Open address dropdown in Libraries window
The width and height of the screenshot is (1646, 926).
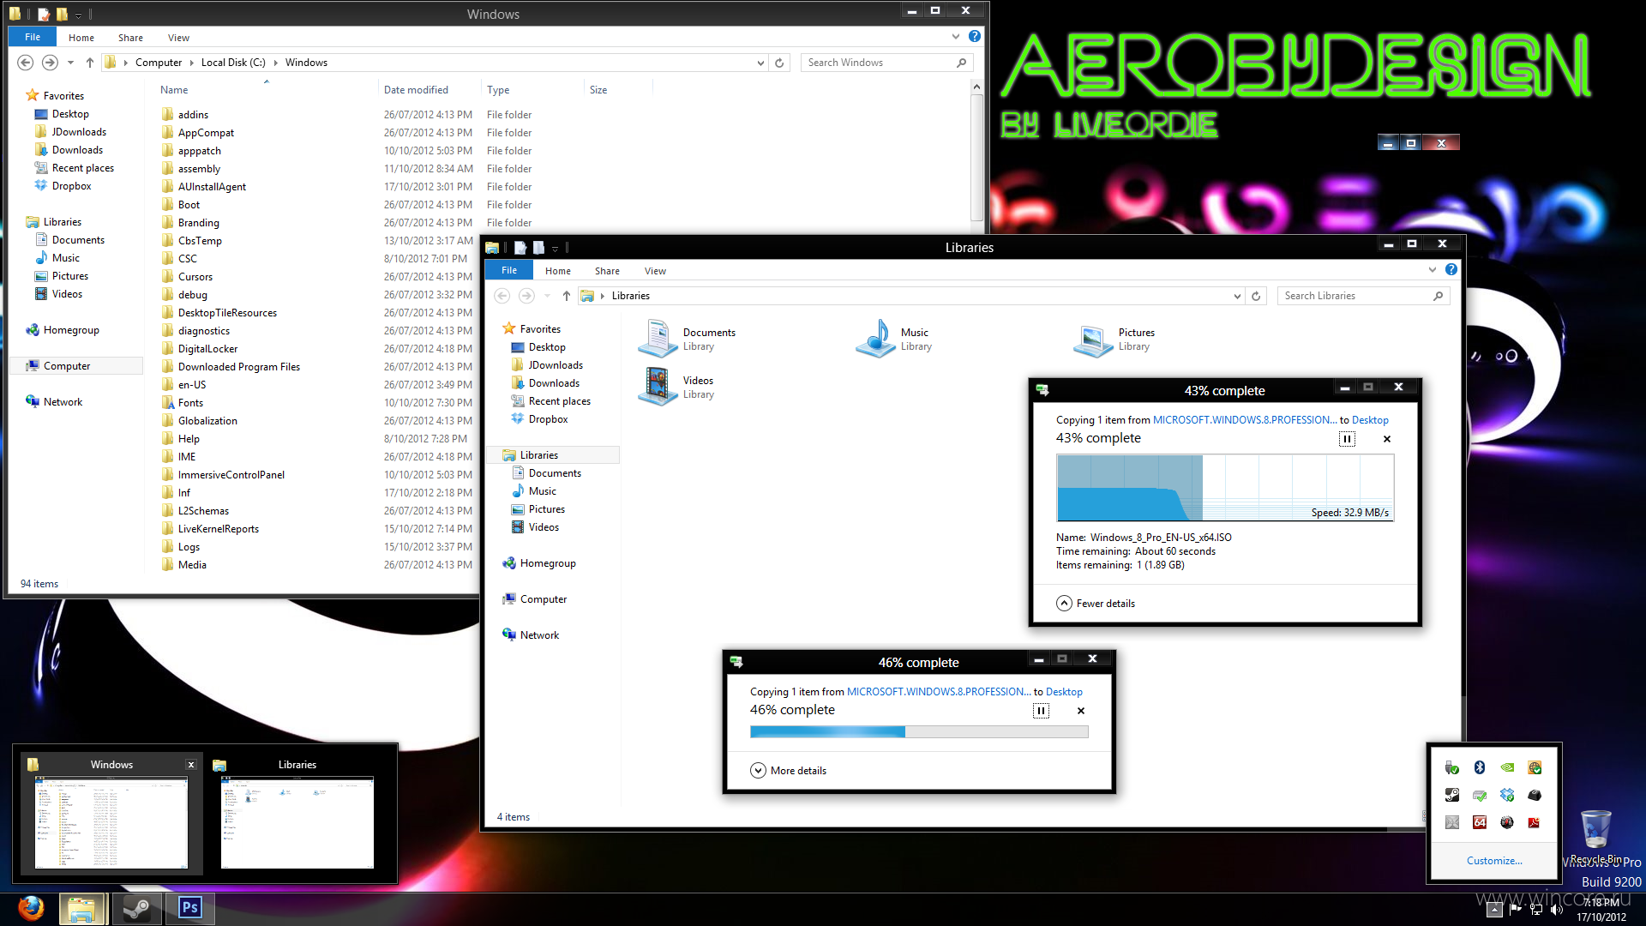1237,296
